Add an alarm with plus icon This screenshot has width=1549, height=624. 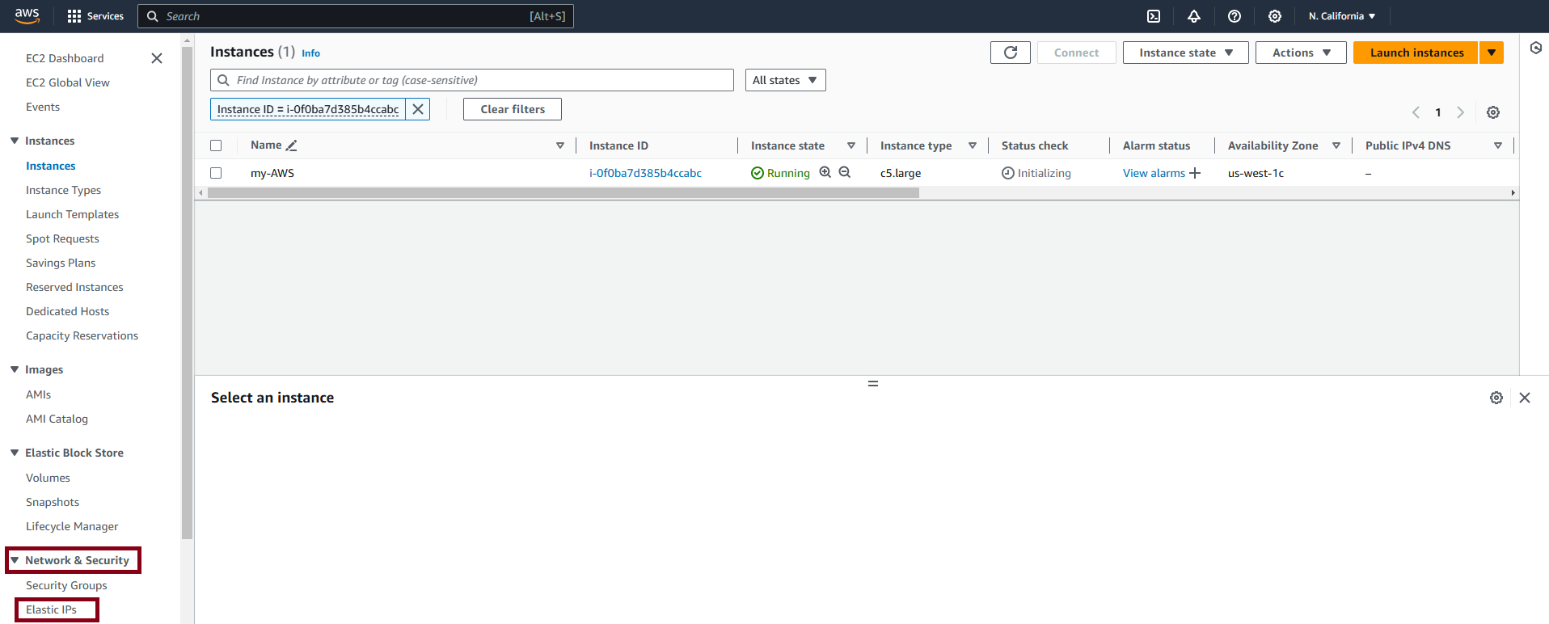1195,173
